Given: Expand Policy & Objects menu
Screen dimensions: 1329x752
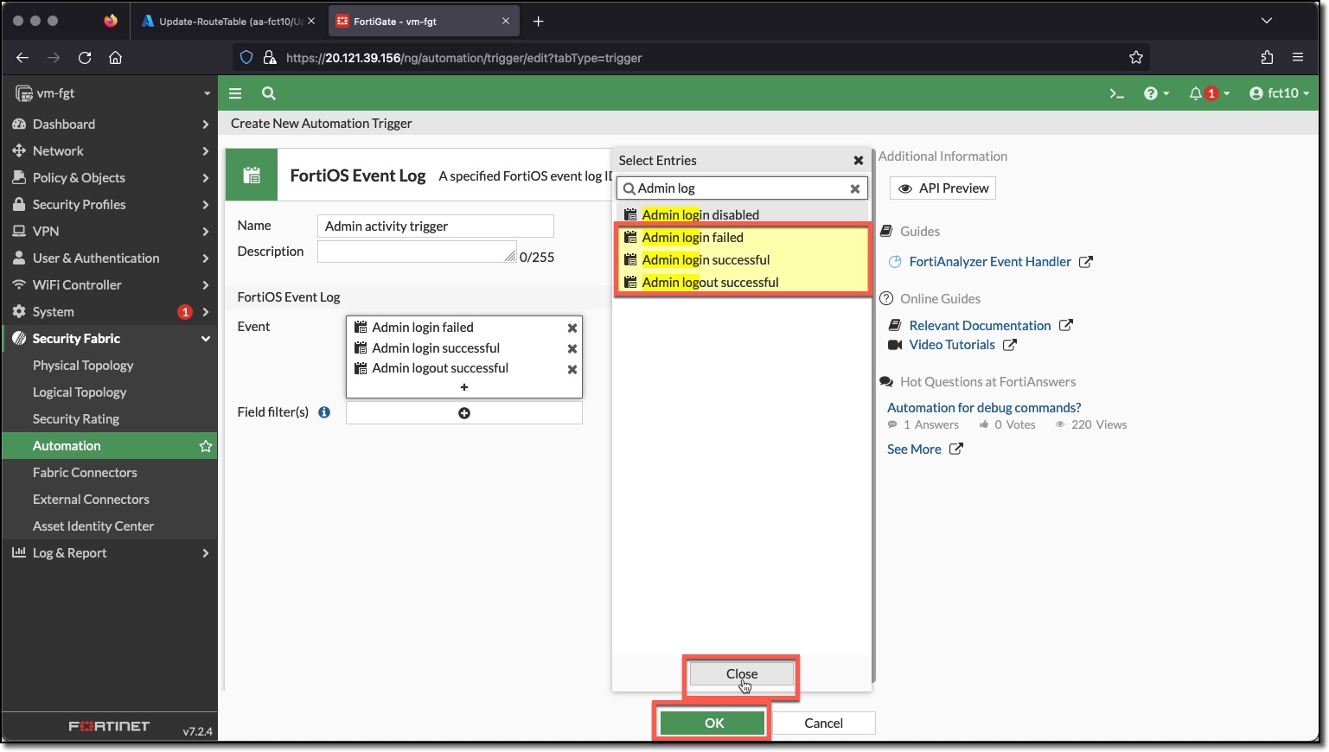Looking at the screenshot, I should tap(109, 178).
